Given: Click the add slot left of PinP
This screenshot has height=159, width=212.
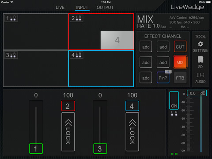Looking at the screenshot, I should pos(146,78).
